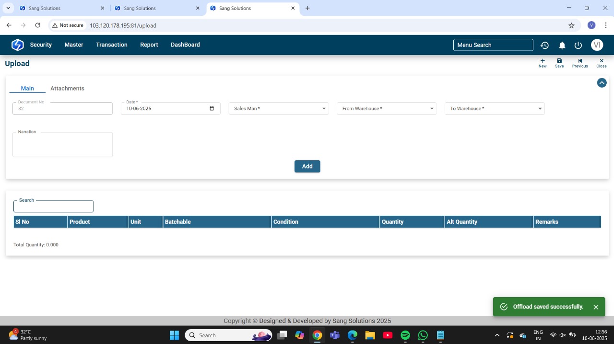Click the Menu Search field
The image size is (614, 344).
tap(493, 45)
